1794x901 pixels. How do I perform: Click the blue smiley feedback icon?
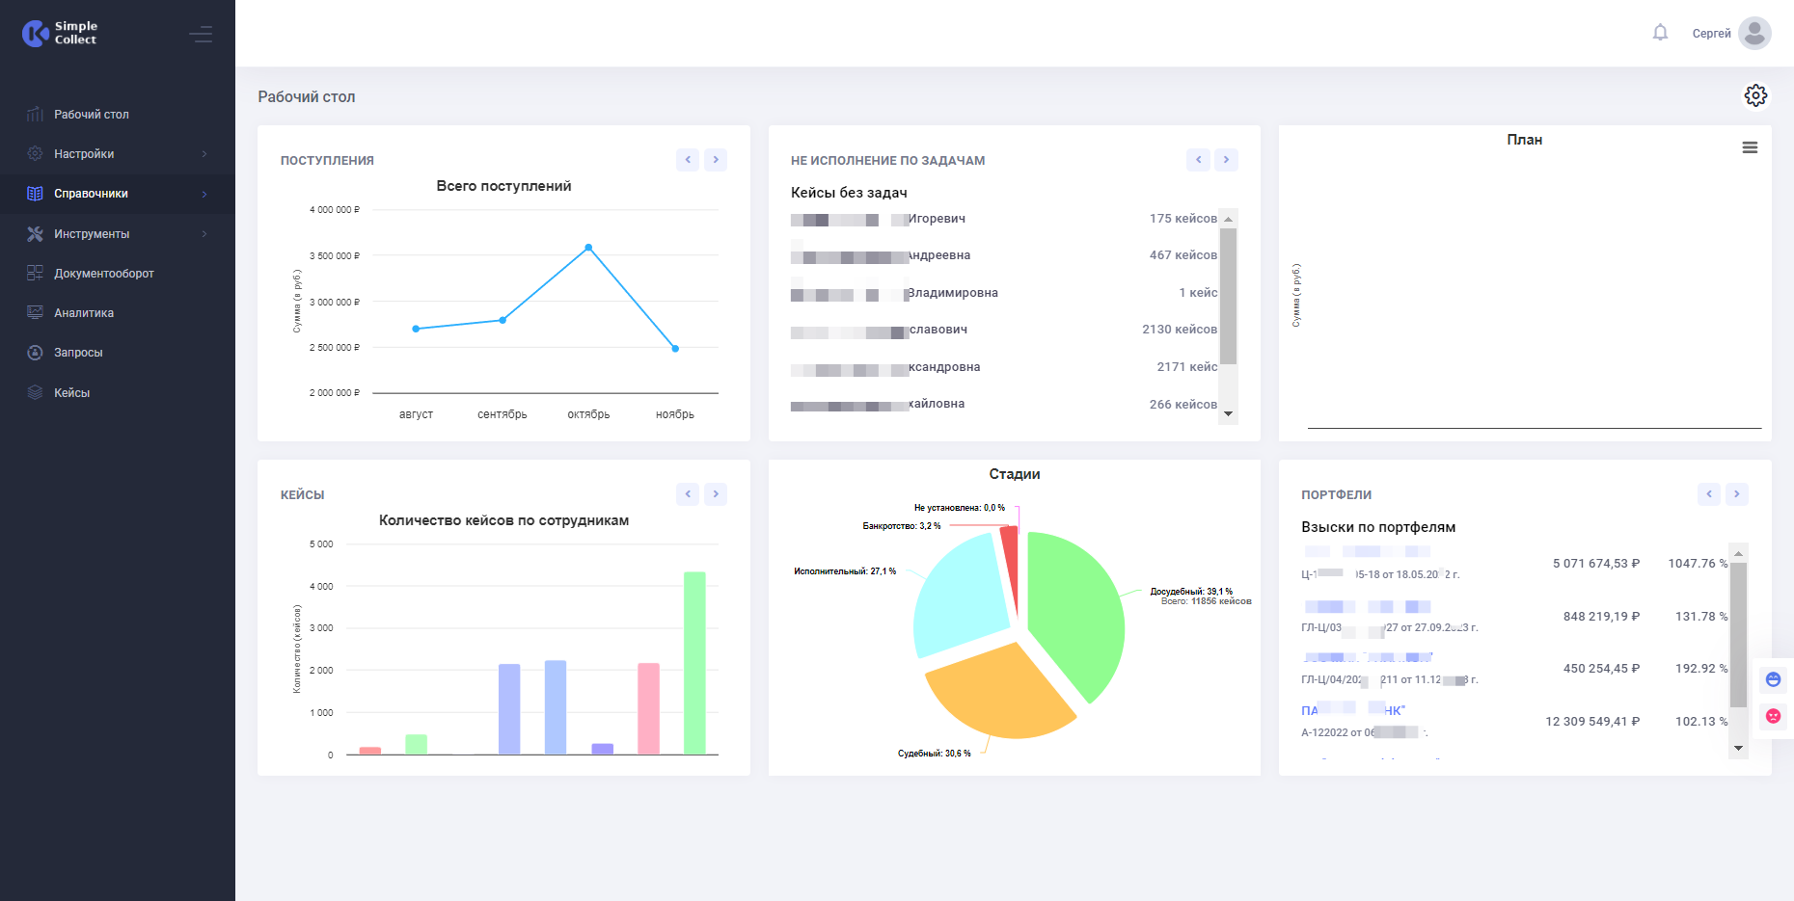1773,679
